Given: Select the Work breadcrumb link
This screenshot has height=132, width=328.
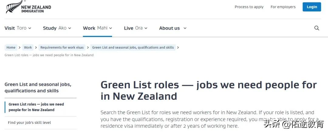Looking at the screenshot, I should tap(28, 47).
